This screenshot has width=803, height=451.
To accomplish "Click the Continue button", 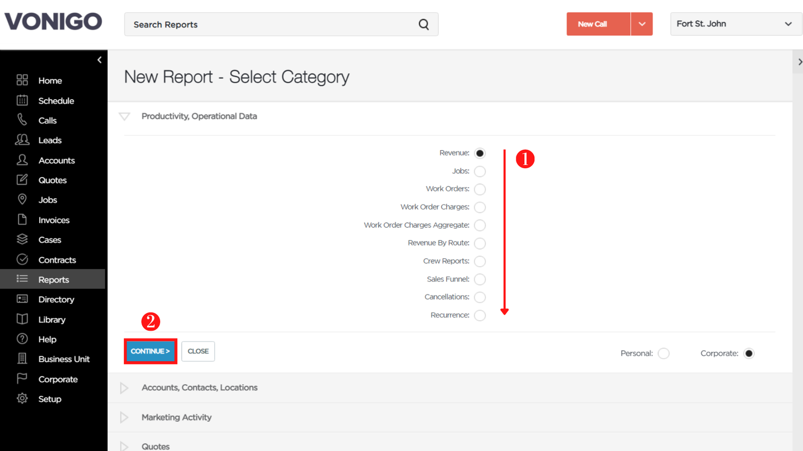I will coord(151,351).
